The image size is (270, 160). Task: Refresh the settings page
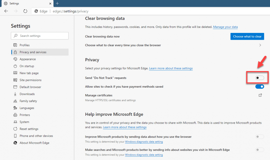click(25, 11)
